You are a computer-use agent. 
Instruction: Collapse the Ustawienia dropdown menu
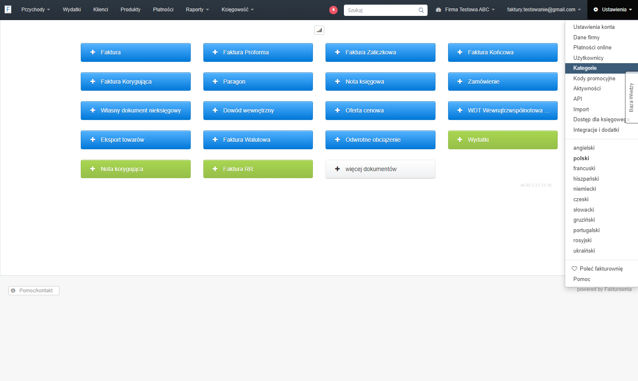pos(613,10)
